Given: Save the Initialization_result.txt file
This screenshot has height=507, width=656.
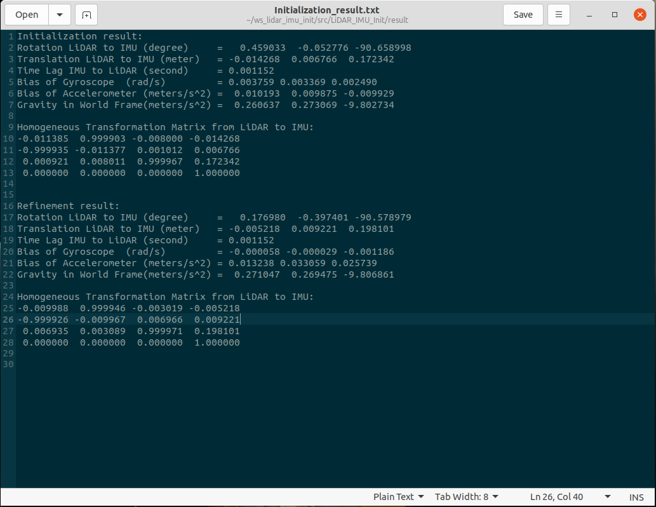Looking at the screenshot, I should click(x=523, y=15).
